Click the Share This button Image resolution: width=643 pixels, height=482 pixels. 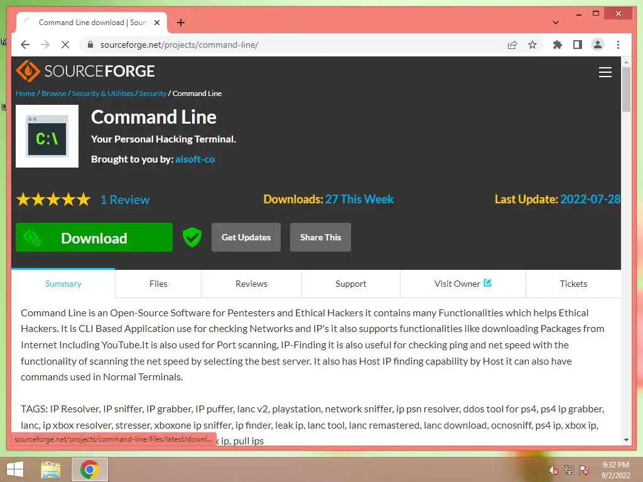320,237
